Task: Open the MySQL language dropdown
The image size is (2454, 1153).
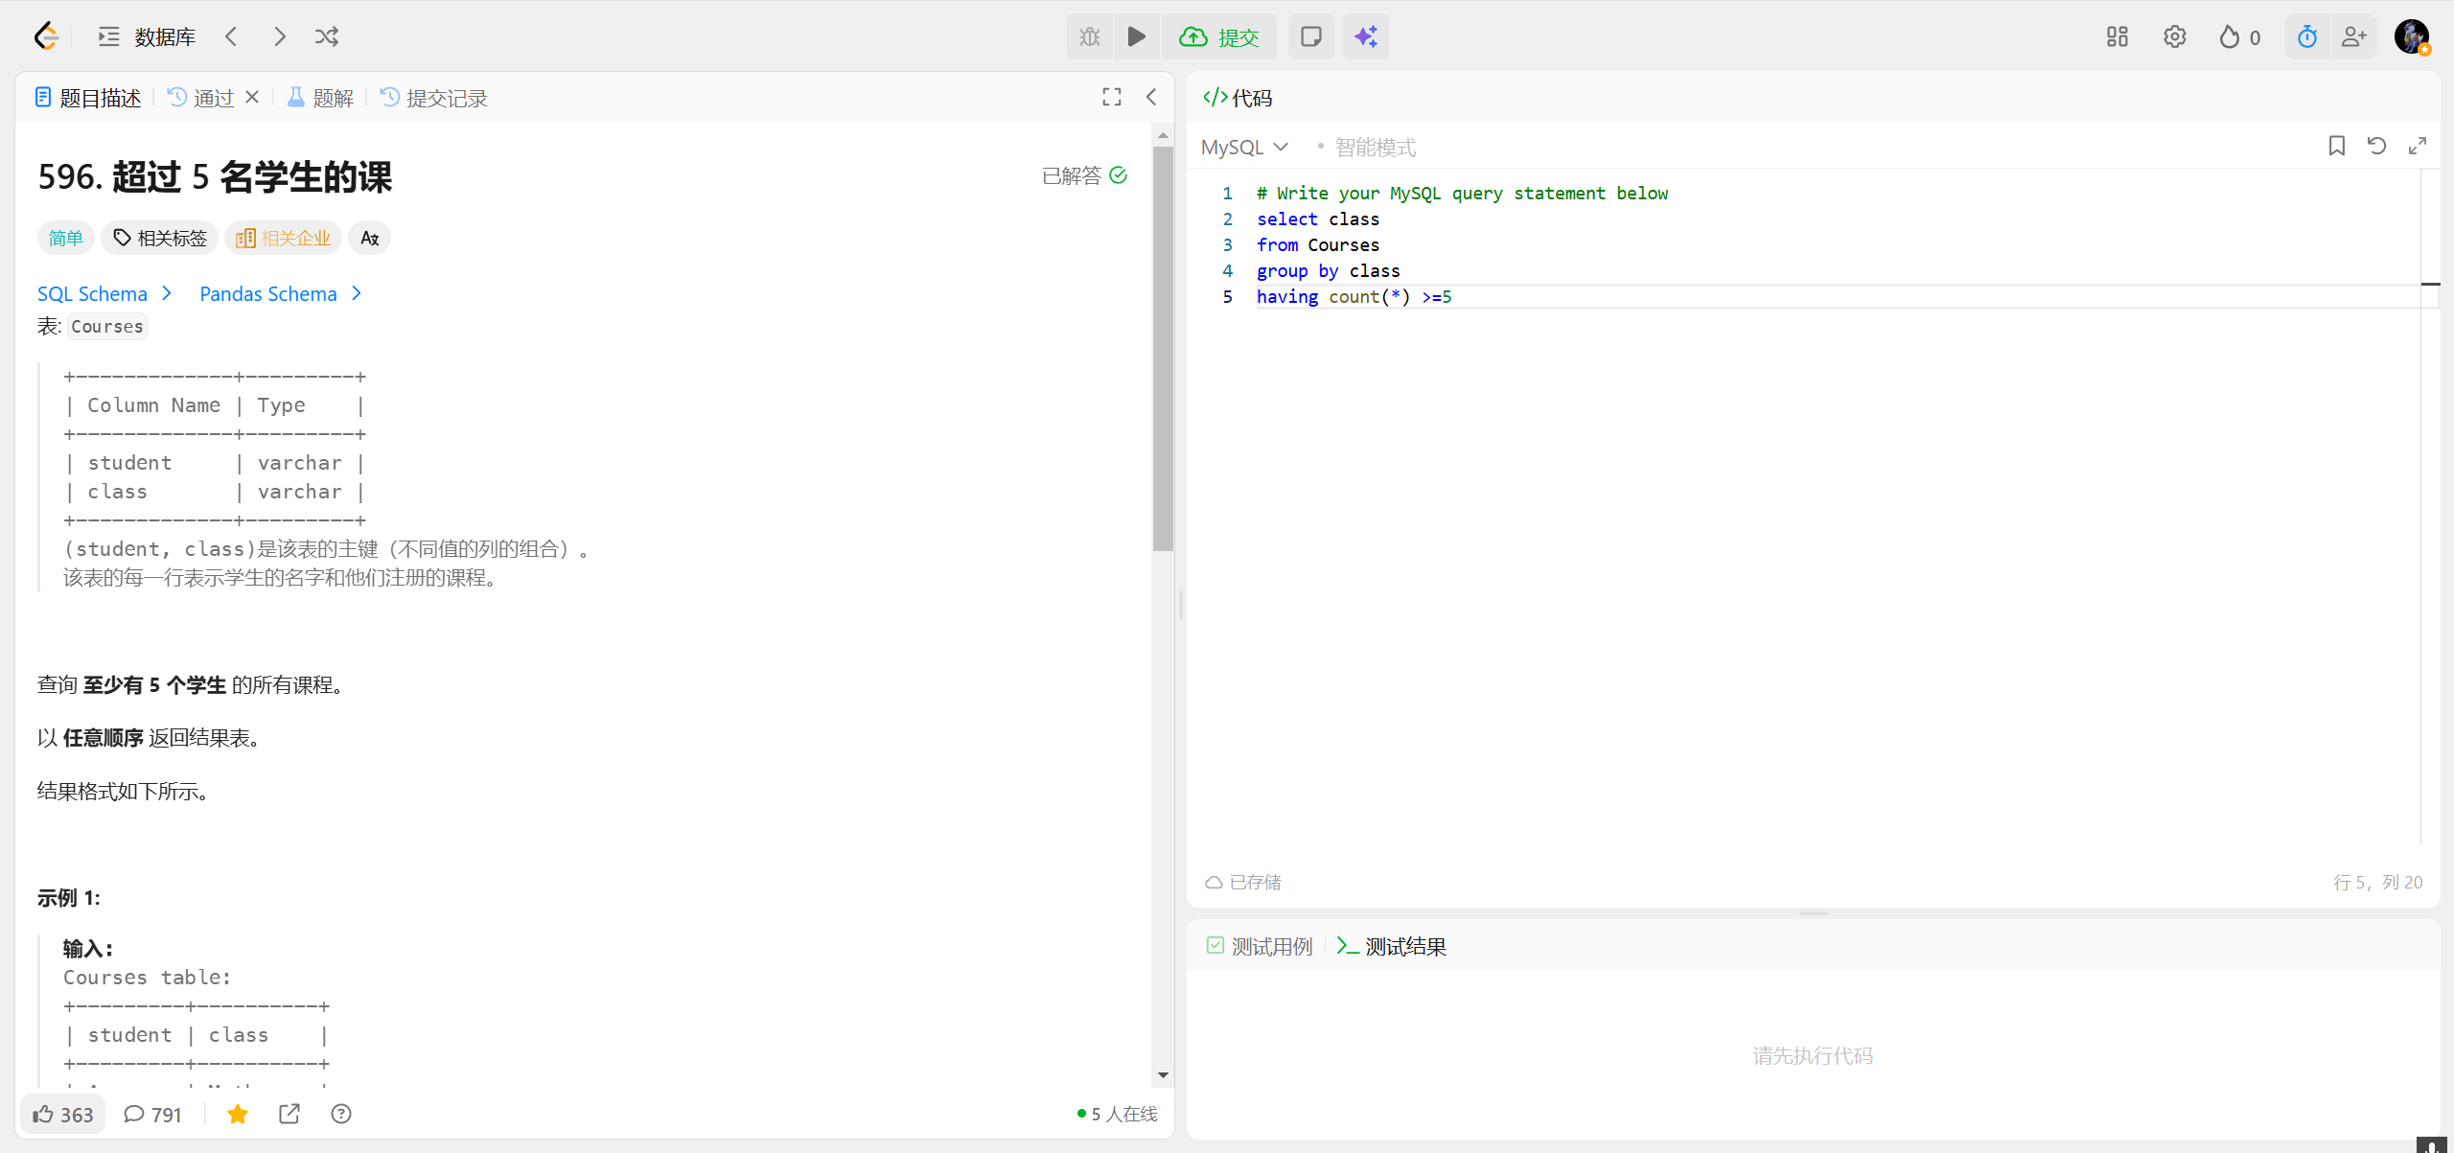Action: pos(1243,147)
